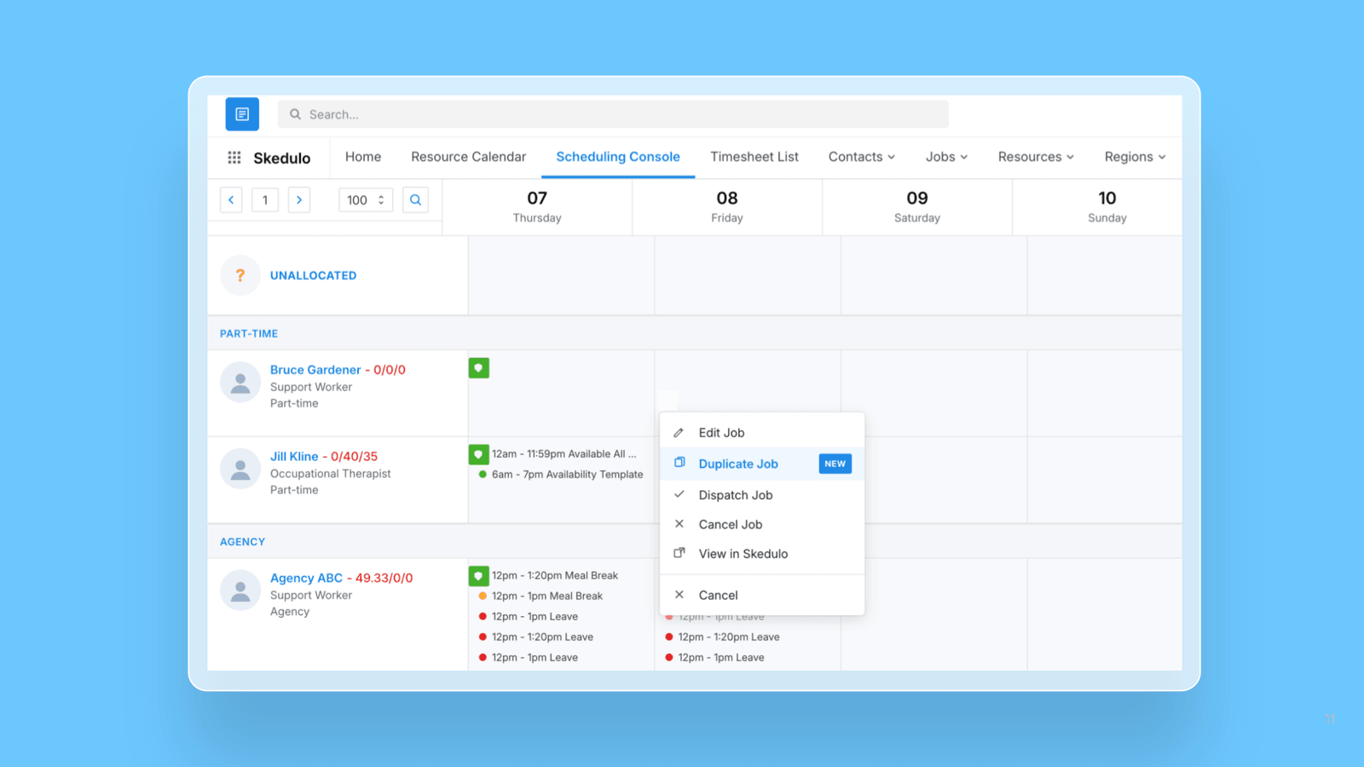
Task: Select the Scheduling Console tab
Action: [x=618, y=157]
